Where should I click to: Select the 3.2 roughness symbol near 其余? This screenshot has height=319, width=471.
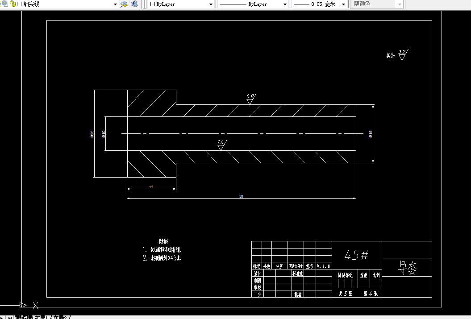tap(403, 55)
